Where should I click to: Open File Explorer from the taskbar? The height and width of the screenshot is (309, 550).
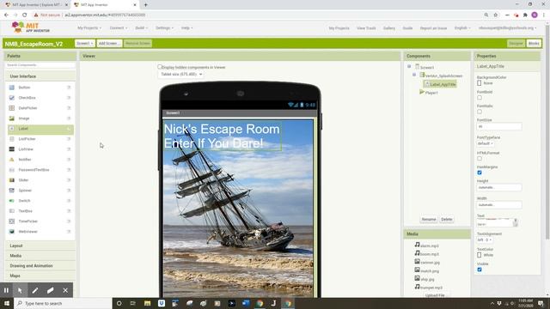(147, 303)
